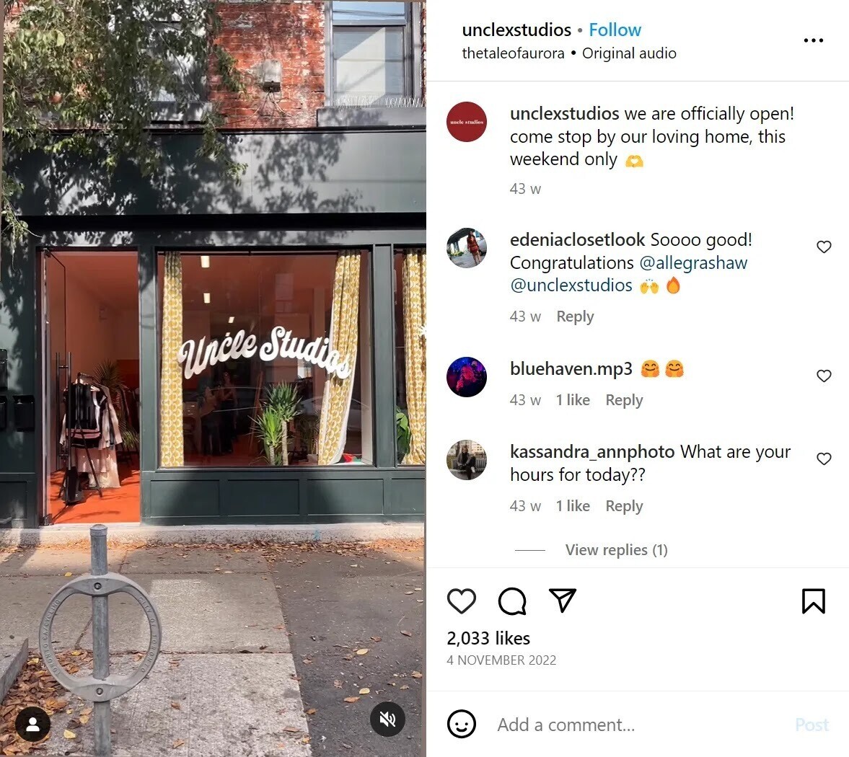Reply to bluehaven.mp3's comment

pos(624,400)
